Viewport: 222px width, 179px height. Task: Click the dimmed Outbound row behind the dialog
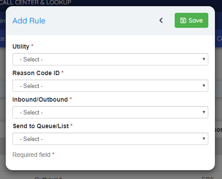48,178
